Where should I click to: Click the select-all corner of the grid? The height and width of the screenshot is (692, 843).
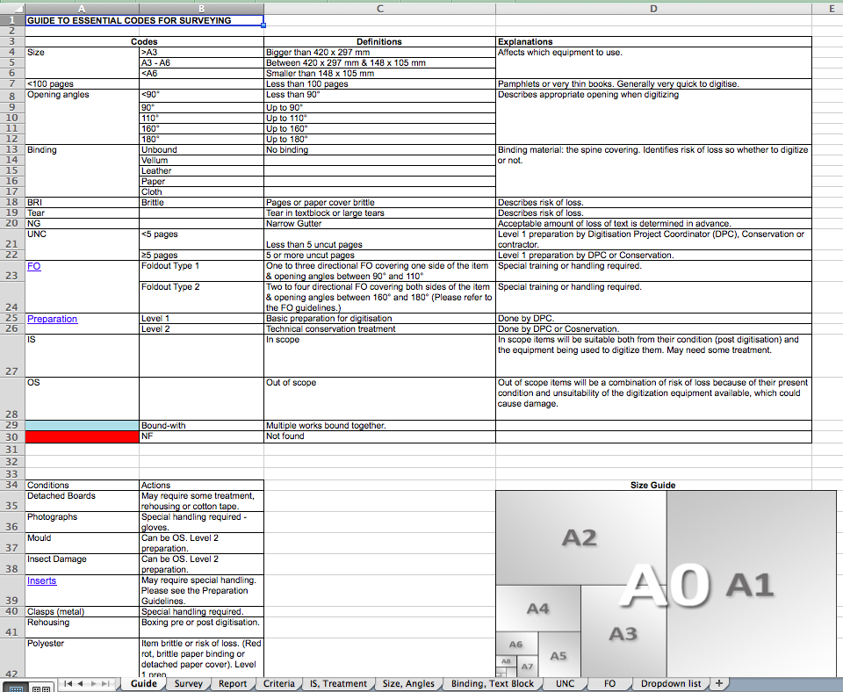click(x=11, y=8)
